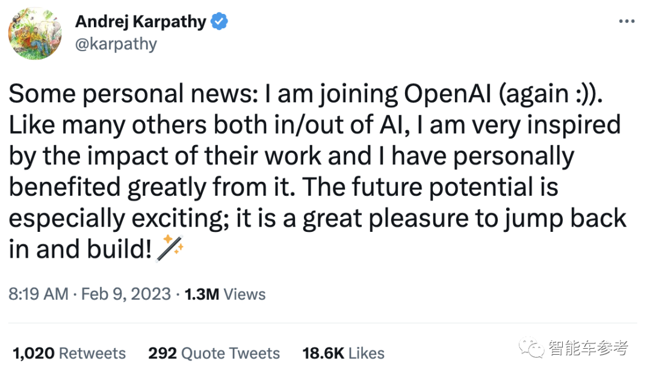This screenshot has height=377, width=650.
Task: Click the WeChat watermark logo
Action: click(533, 347)
